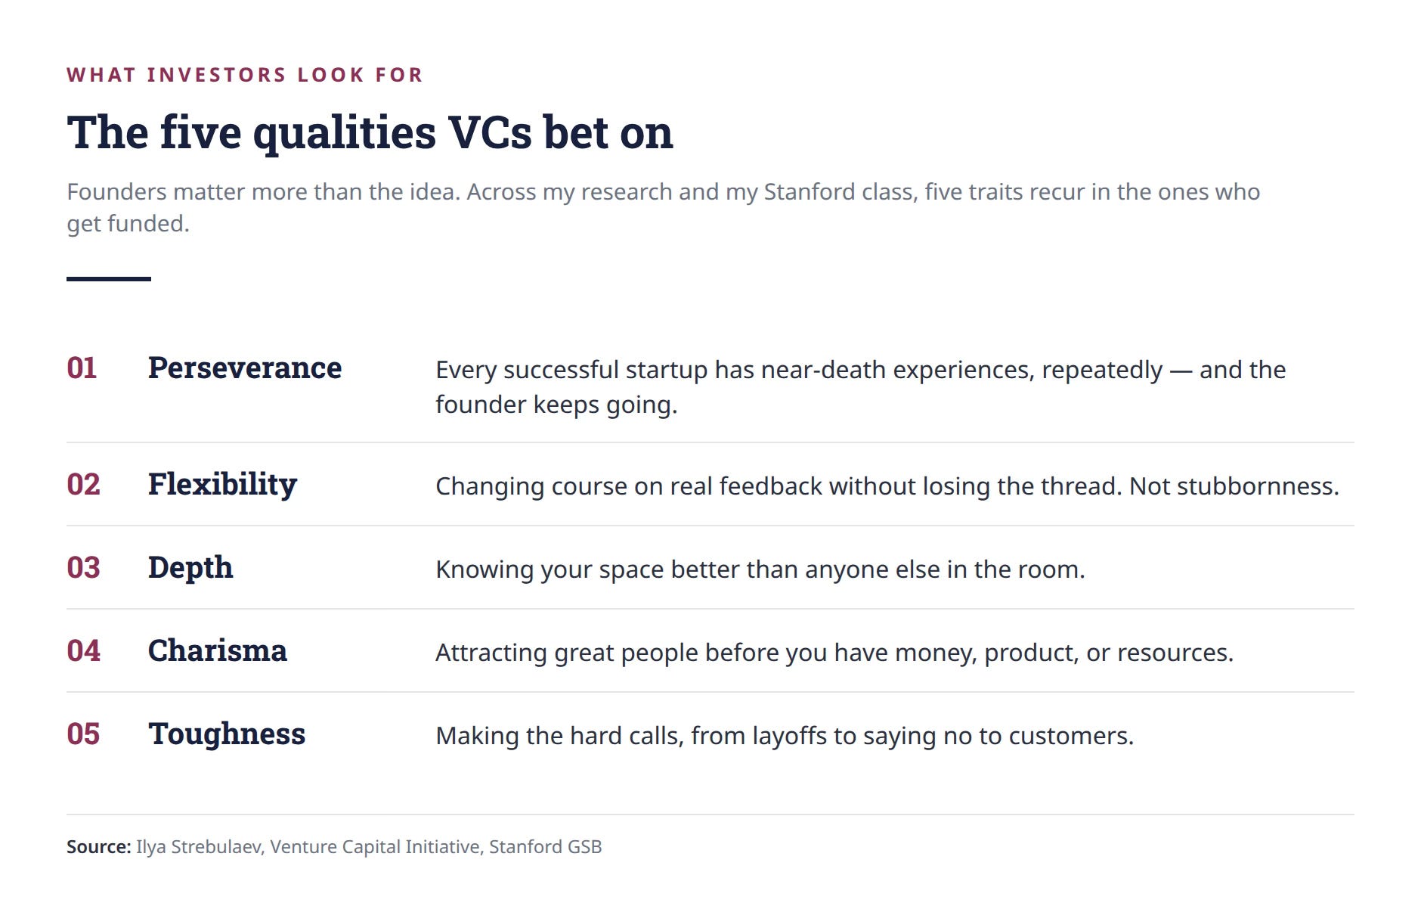
Task: Select the 'Perseverance' heading
Action: (245, 368)
